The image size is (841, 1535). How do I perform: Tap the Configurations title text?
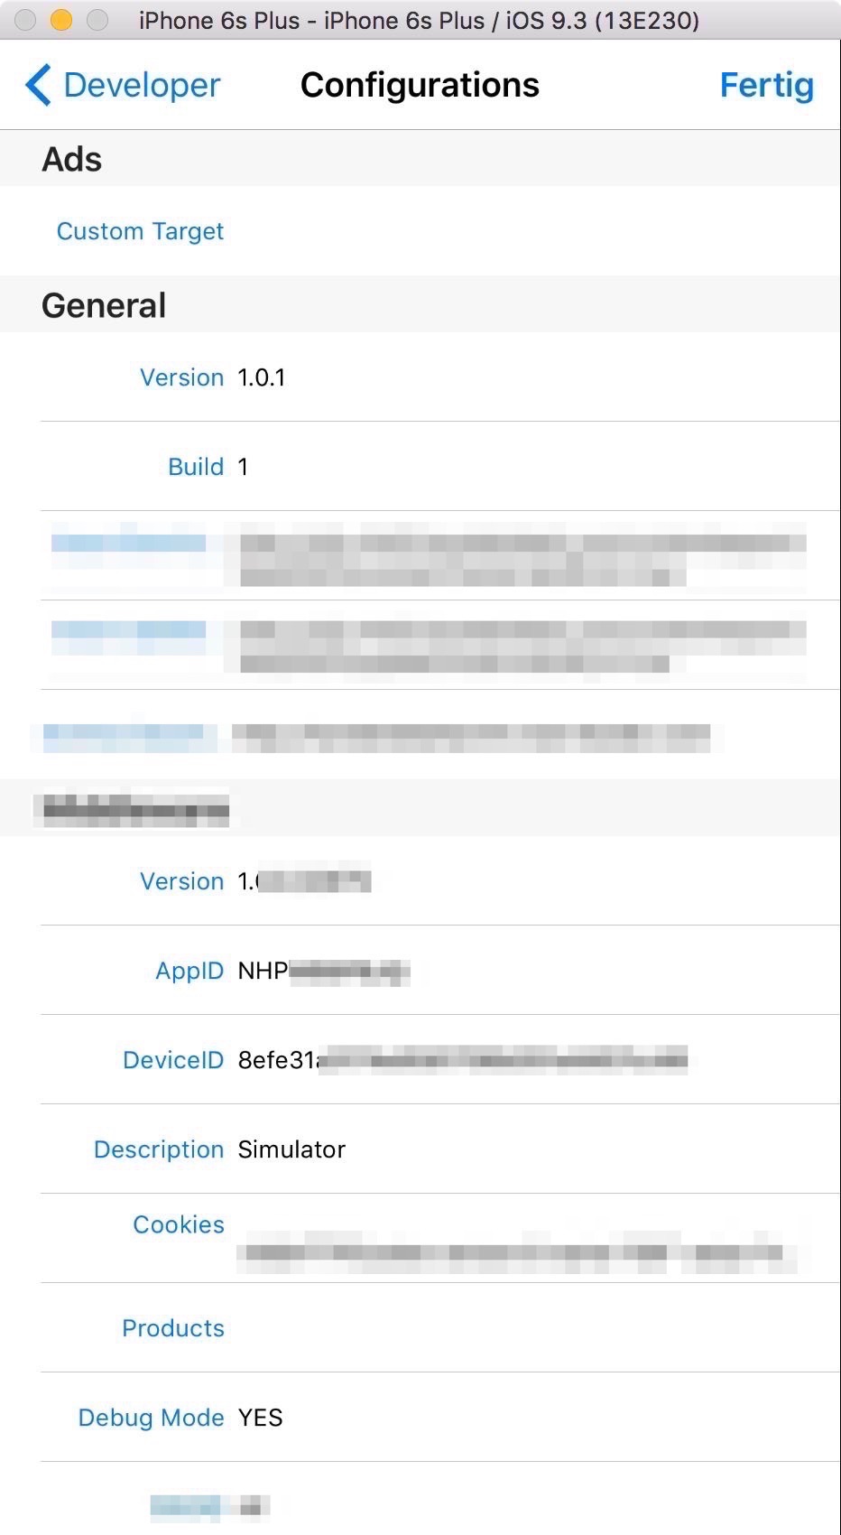pyautogui.click(x=420, y=84)
